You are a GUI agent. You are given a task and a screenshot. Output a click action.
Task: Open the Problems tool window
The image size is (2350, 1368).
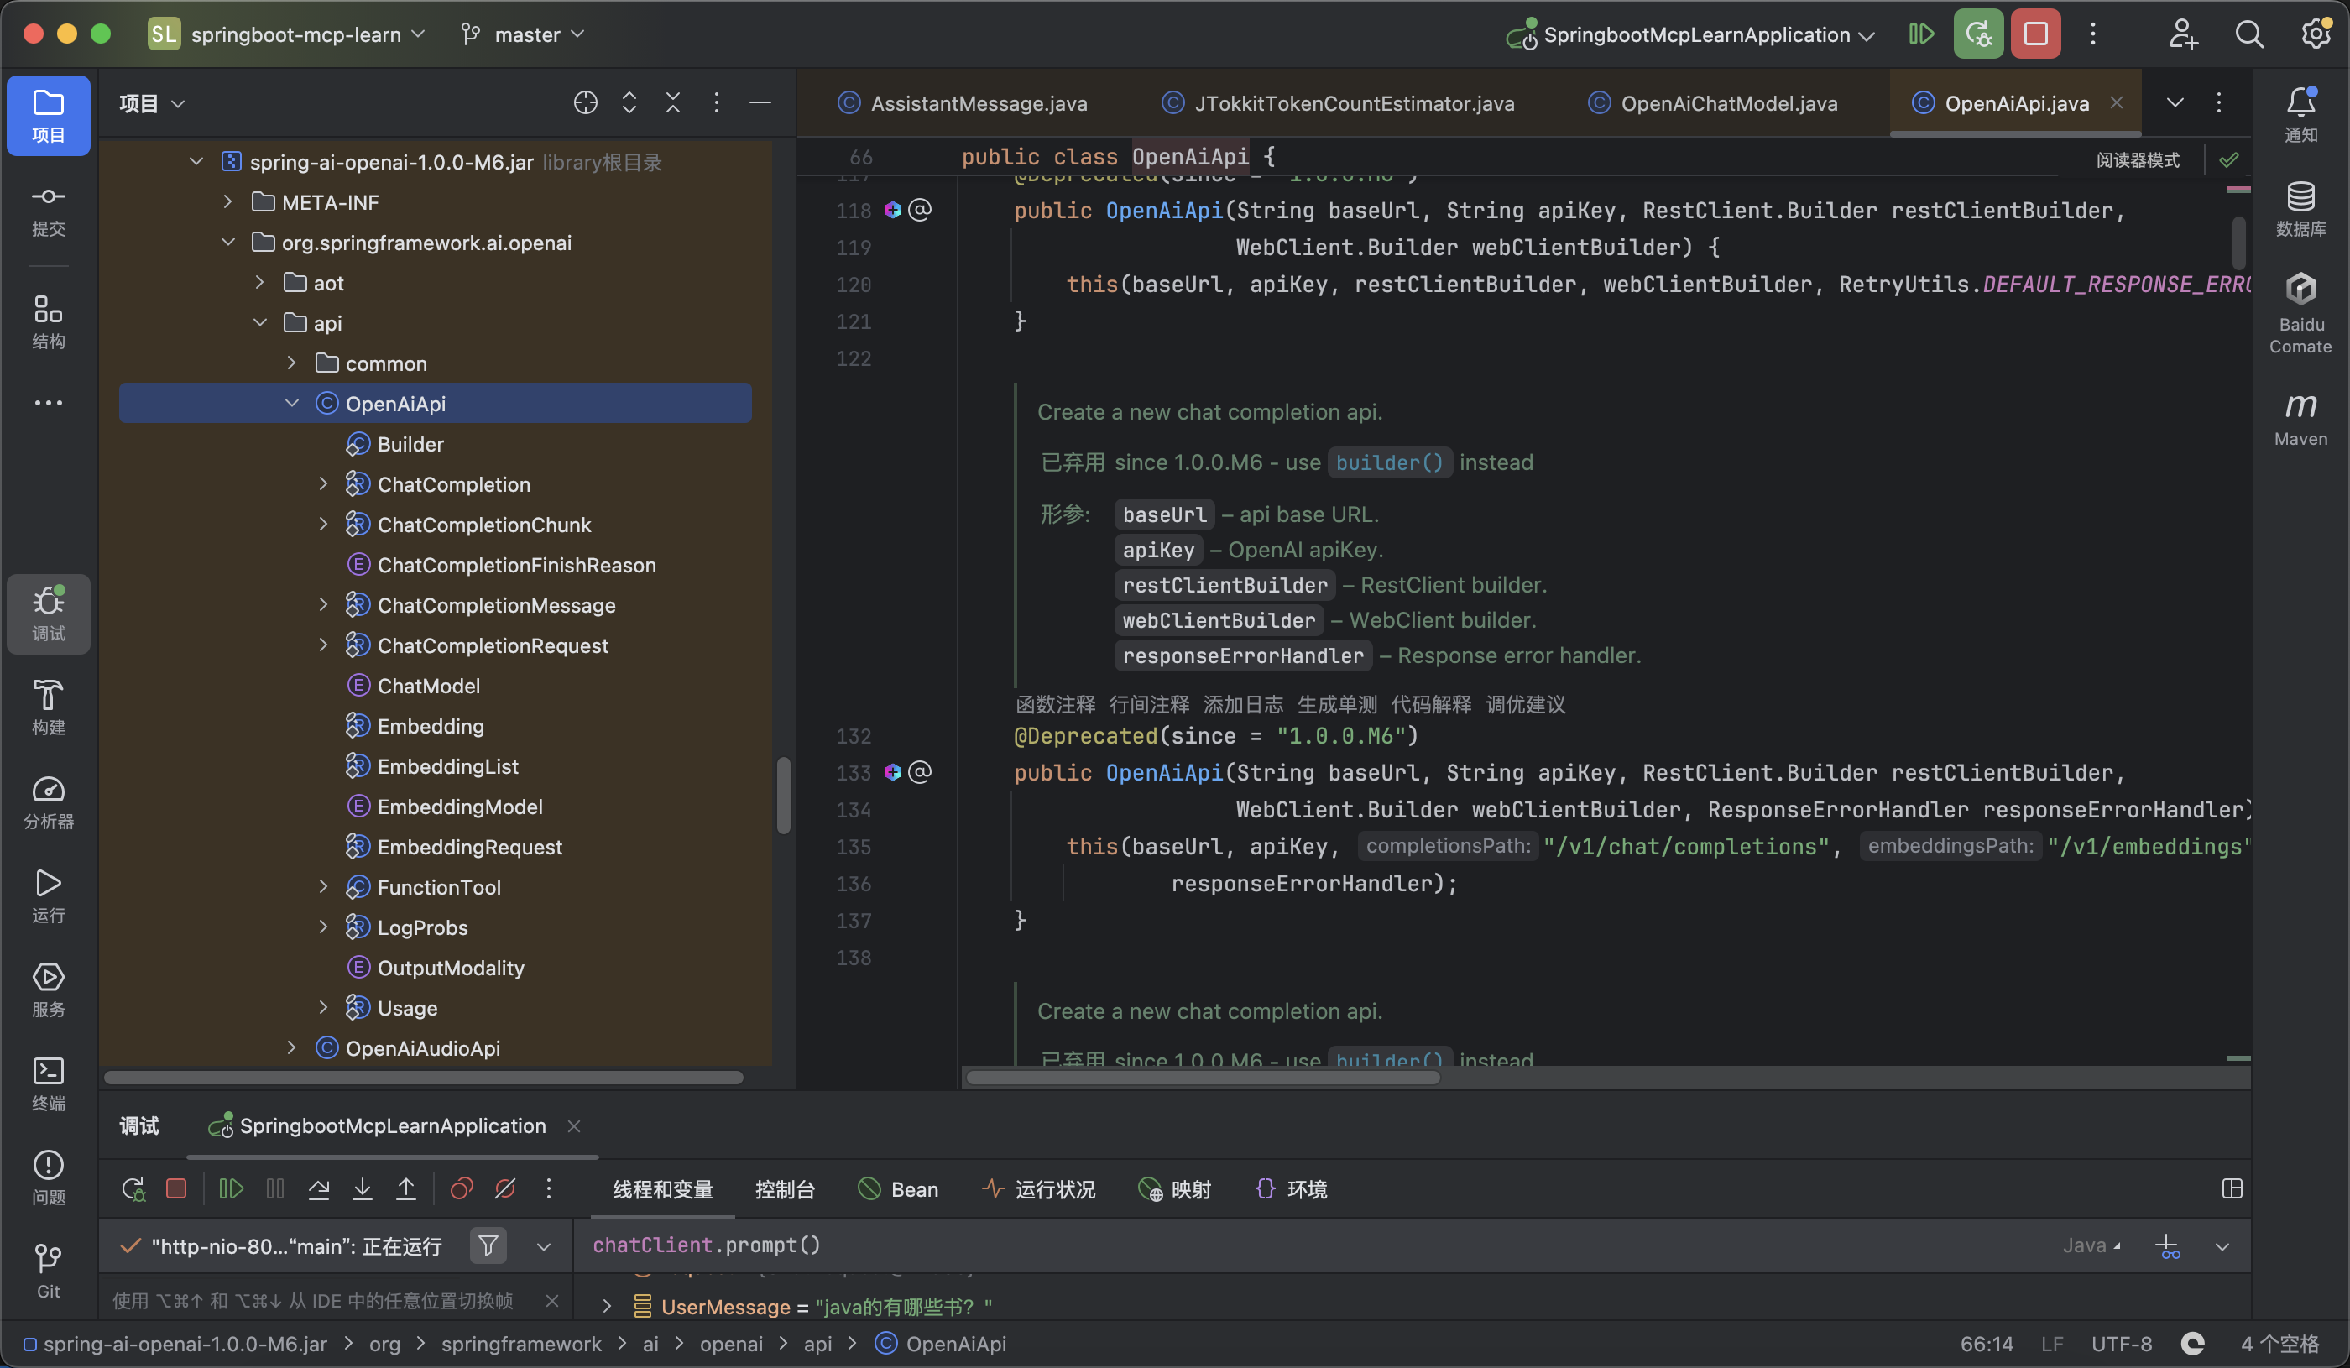[49, 1177]
